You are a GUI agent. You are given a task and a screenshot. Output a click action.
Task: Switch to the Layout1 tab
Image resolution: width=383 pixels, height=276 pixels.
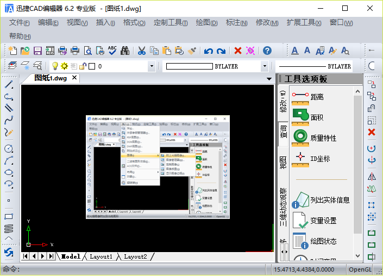(x=101, y=256)
